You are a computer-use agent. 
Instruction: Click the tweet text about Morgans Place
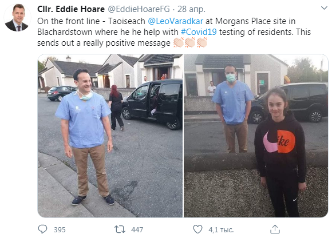[x=174, y=32]
